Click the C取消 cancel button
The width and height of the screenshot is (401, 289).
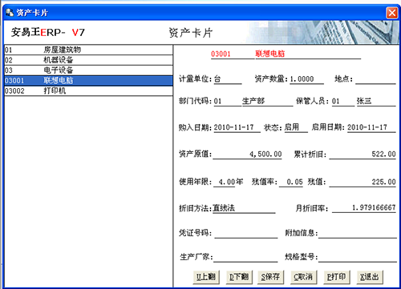point(303,277)
